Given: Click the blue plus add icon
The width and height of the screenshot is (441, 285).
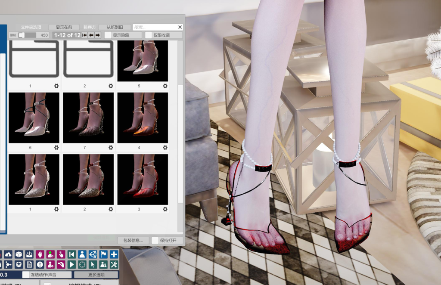Looking at the screenshot, I should 114,254.
